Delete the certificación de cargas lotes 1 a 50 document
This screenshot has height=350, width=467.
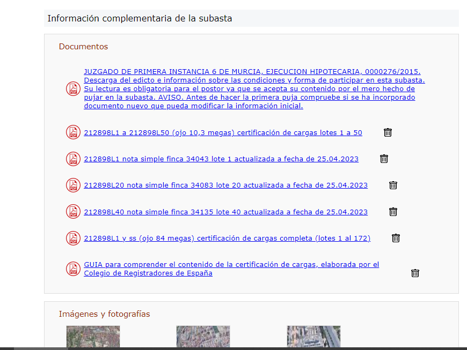pyautogui.click(x=388, y=132)
